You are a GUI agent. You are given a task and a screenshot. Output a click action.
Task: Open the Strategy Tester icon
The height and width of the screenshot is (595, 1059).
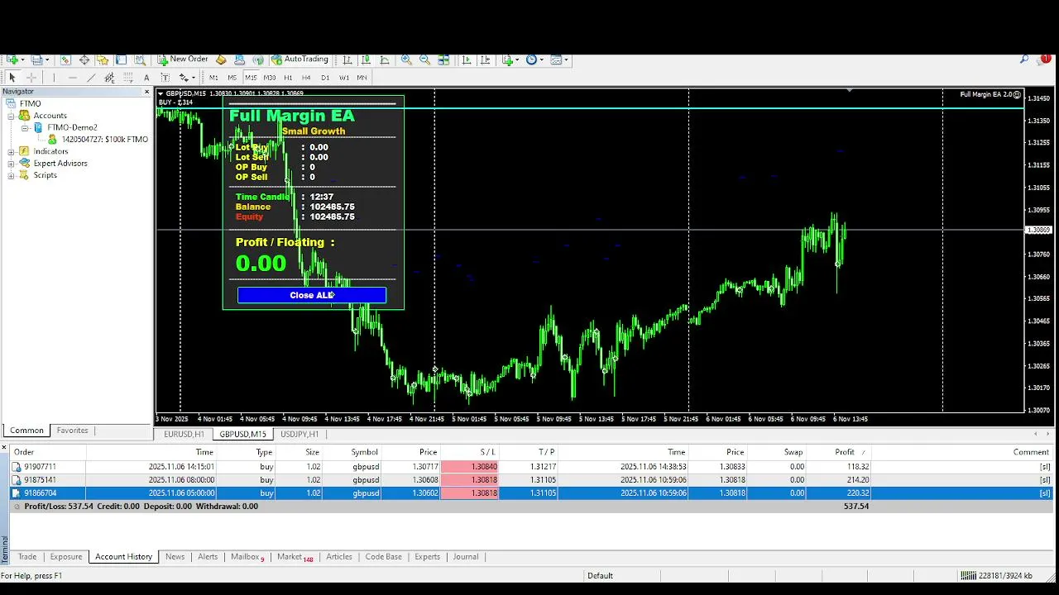coord(140,59)
